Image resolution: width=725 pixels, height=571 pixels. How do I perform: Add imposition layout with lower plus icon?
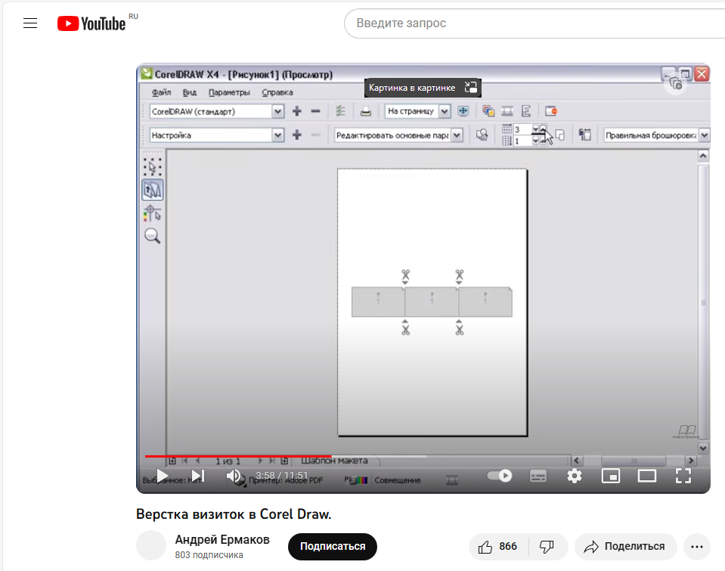click(x=297, y=135)
